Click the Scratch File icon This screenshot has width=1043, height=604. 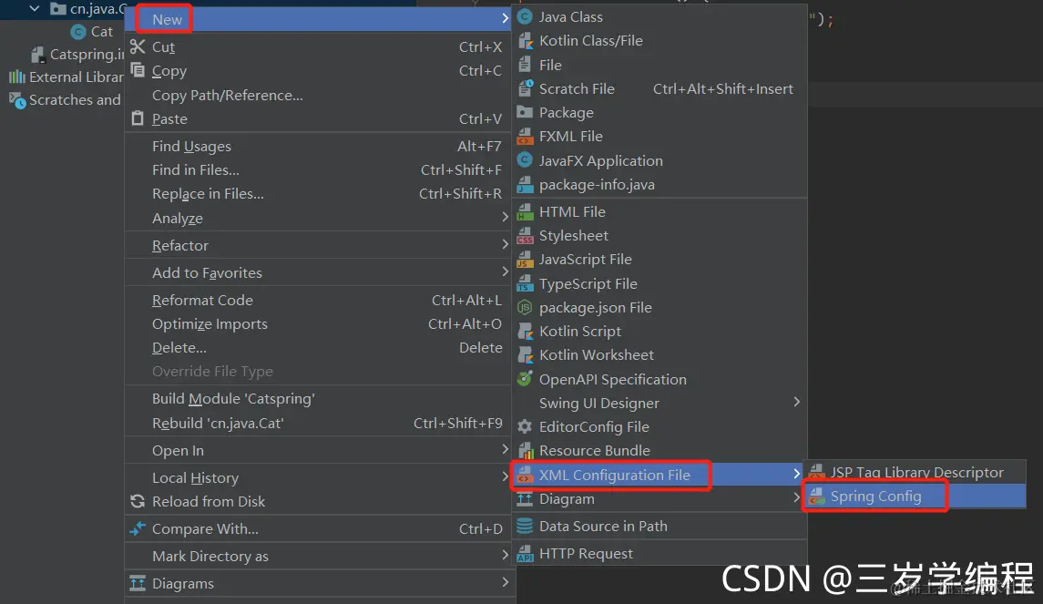pyautogui.click(x=525, y=88)
